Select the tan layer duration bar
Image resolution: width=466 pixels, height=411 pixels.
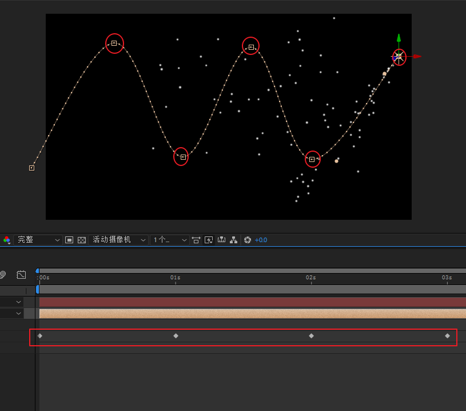pyautogui.click(x=253, y=314)
